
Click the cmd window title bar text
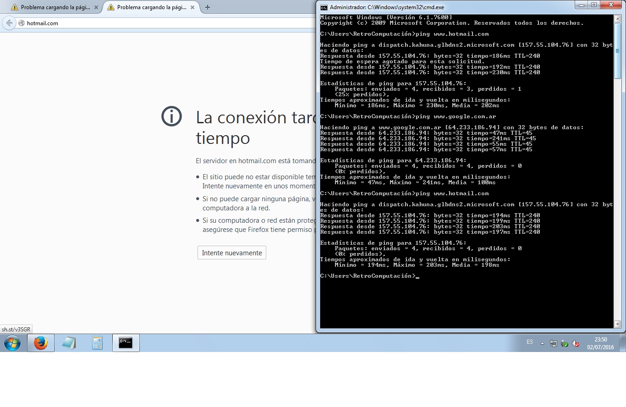pos(387,7)
